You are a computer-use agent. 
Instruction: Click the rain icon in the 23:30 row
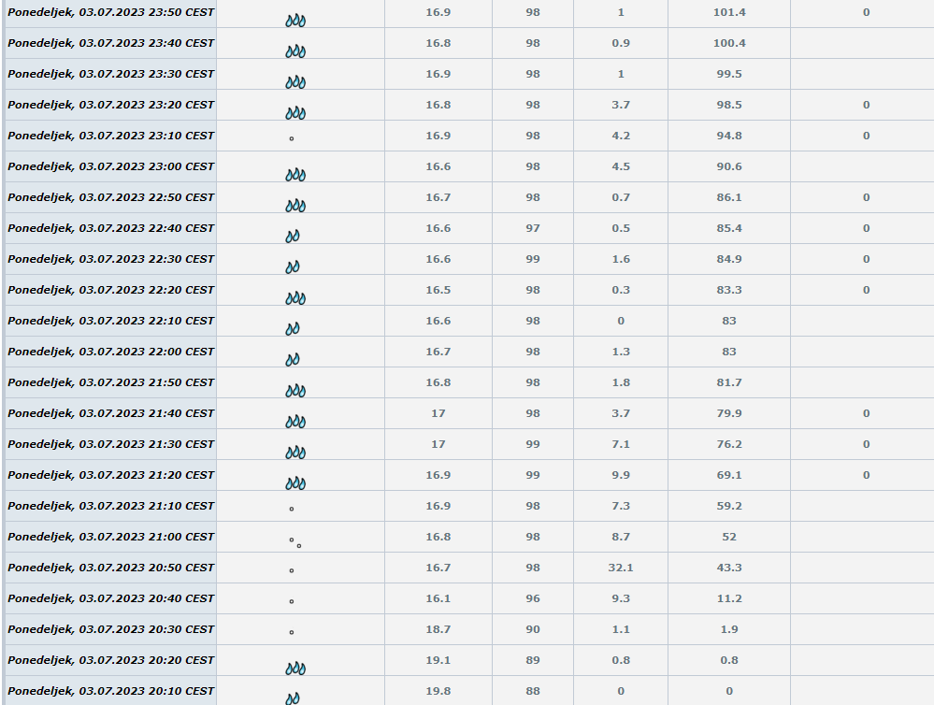(295, 83)
